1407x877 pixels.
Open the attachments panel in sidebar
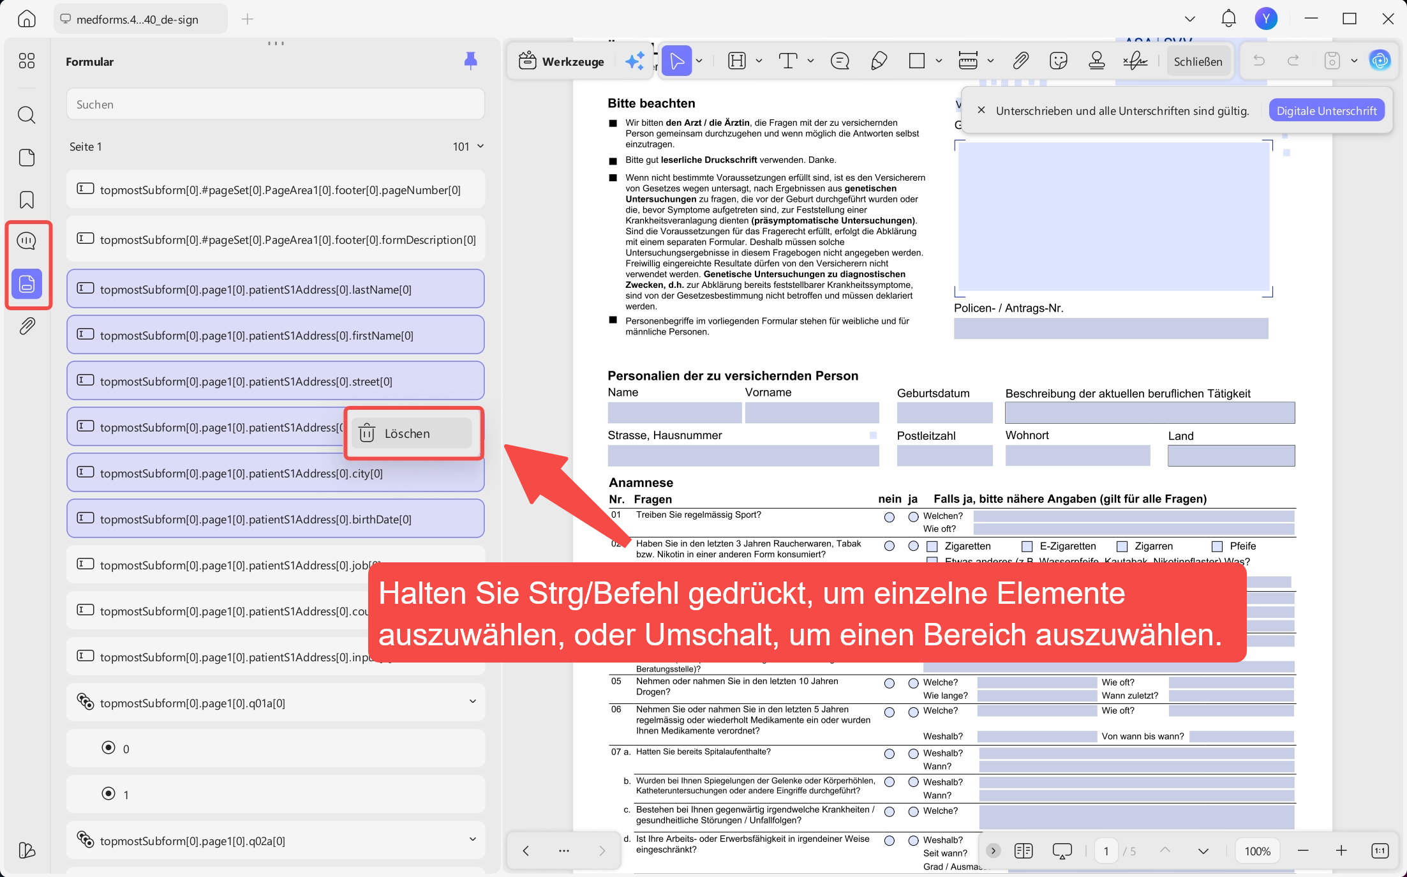[x=27, y=326]
